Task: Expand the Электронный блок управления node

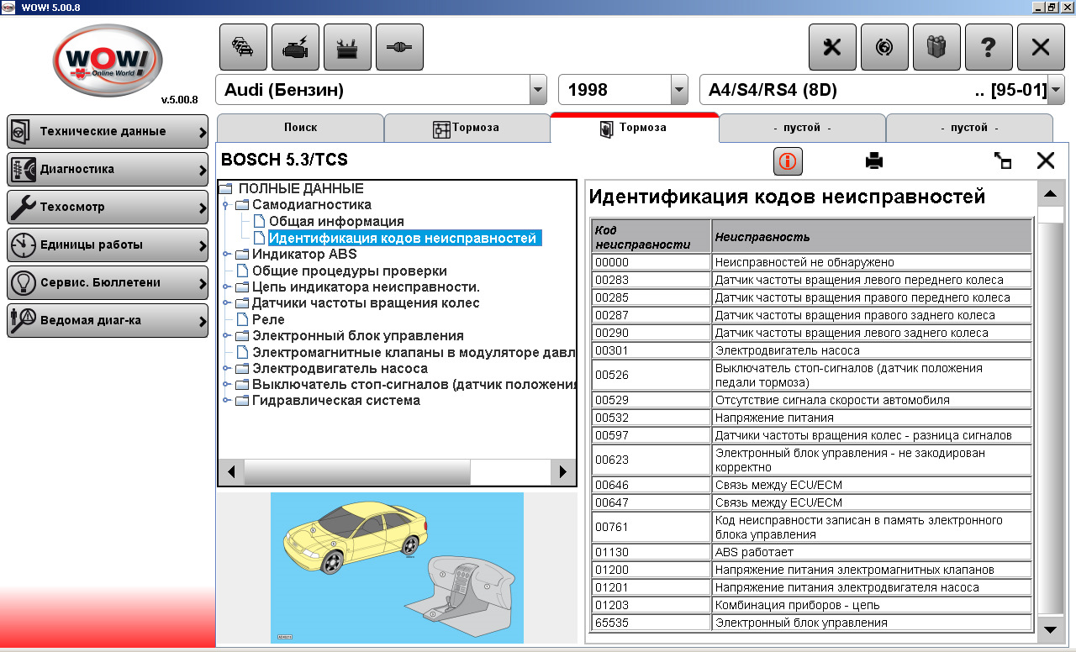Action: click(225, 335)
